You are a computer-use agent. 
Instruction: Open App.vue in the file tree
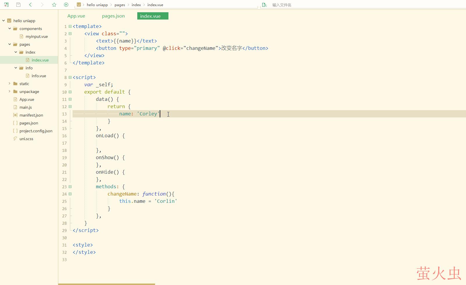[27, 99]
